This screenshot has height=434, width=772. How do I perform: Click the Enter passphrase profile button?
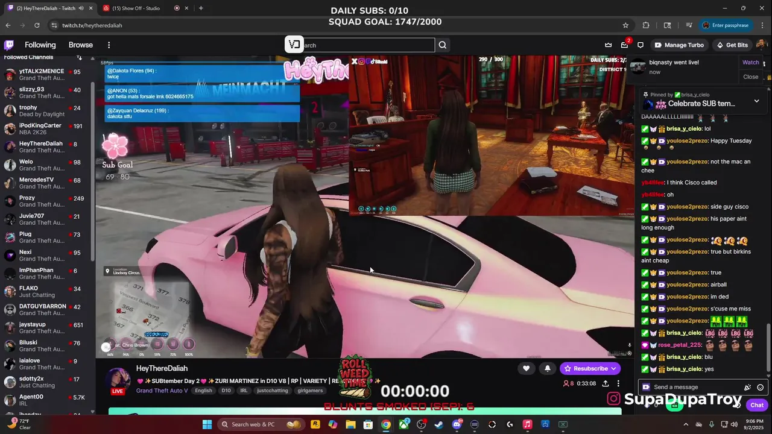coord(725,25)
